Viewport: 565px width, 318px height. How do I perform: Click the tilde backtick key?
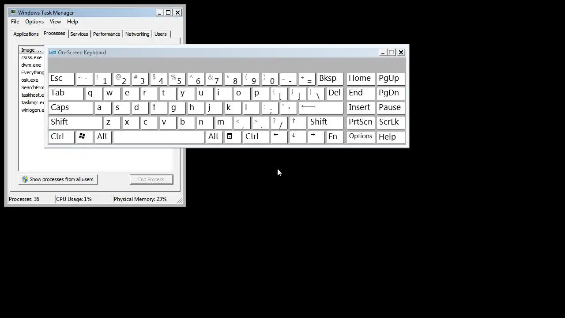(x=84, y=79)
